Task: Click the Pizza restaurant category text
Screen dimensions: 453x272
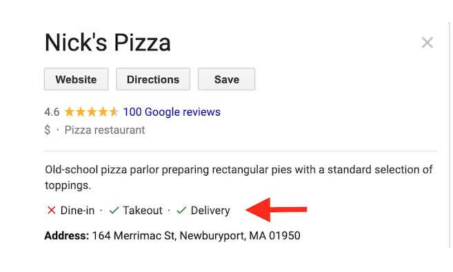Action: [105, 130]
